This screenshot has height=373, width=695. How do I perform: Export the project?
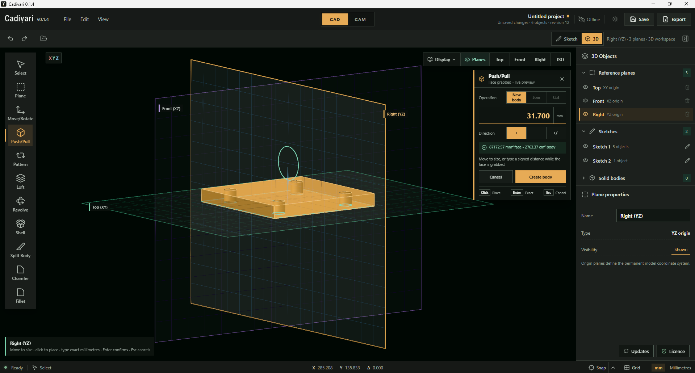(674, 19)
